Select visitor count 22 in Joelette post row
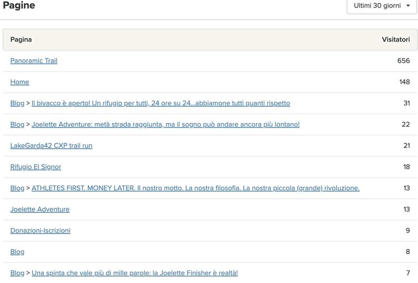The image size is (418, 283). pos(406,124)
